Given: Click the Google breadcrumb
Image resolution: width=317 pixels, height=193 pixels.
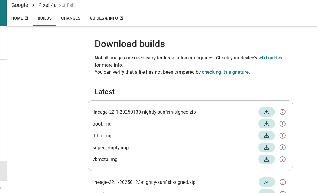Looking at the screenshot, I should (20, 5).
